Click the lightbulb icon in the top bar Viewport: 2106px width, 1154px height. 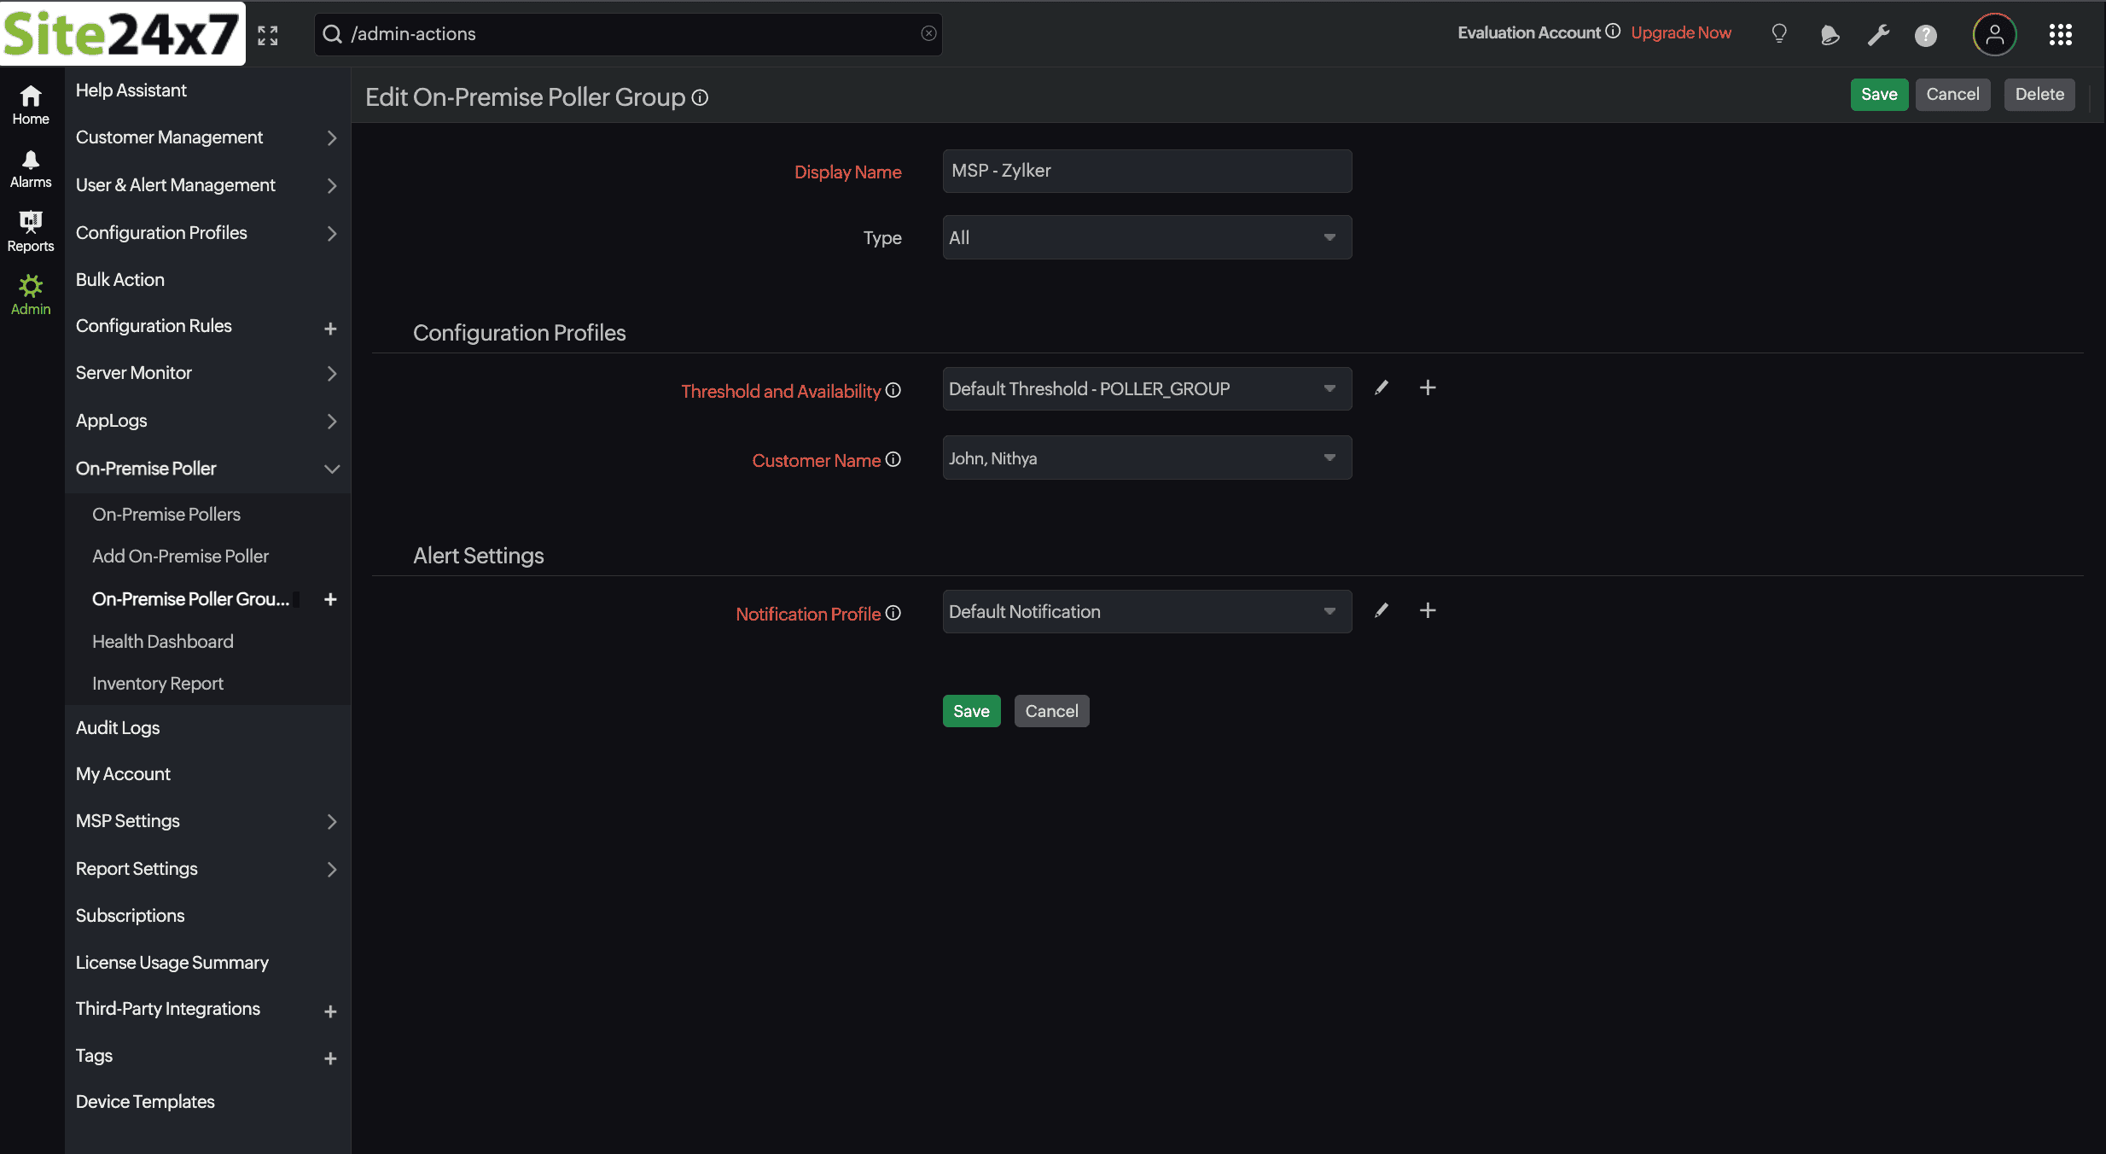[1778, 34]
